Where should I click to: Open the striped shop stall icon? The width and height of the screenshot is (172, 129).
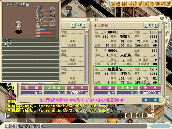163,3
